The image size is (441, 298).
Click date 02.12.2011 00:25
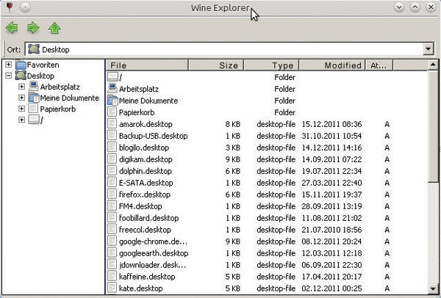coord(331,288)
